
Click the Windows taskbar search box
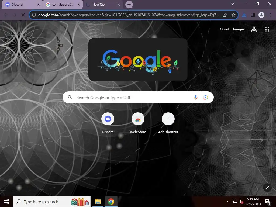click(x=52, y=202)
